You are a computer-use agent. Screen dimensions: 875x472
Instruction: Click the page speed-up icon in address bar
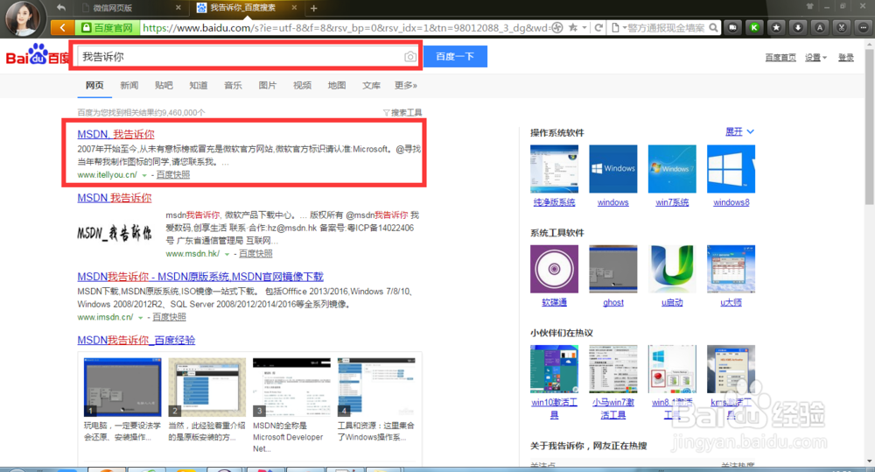tap(556, 27)
